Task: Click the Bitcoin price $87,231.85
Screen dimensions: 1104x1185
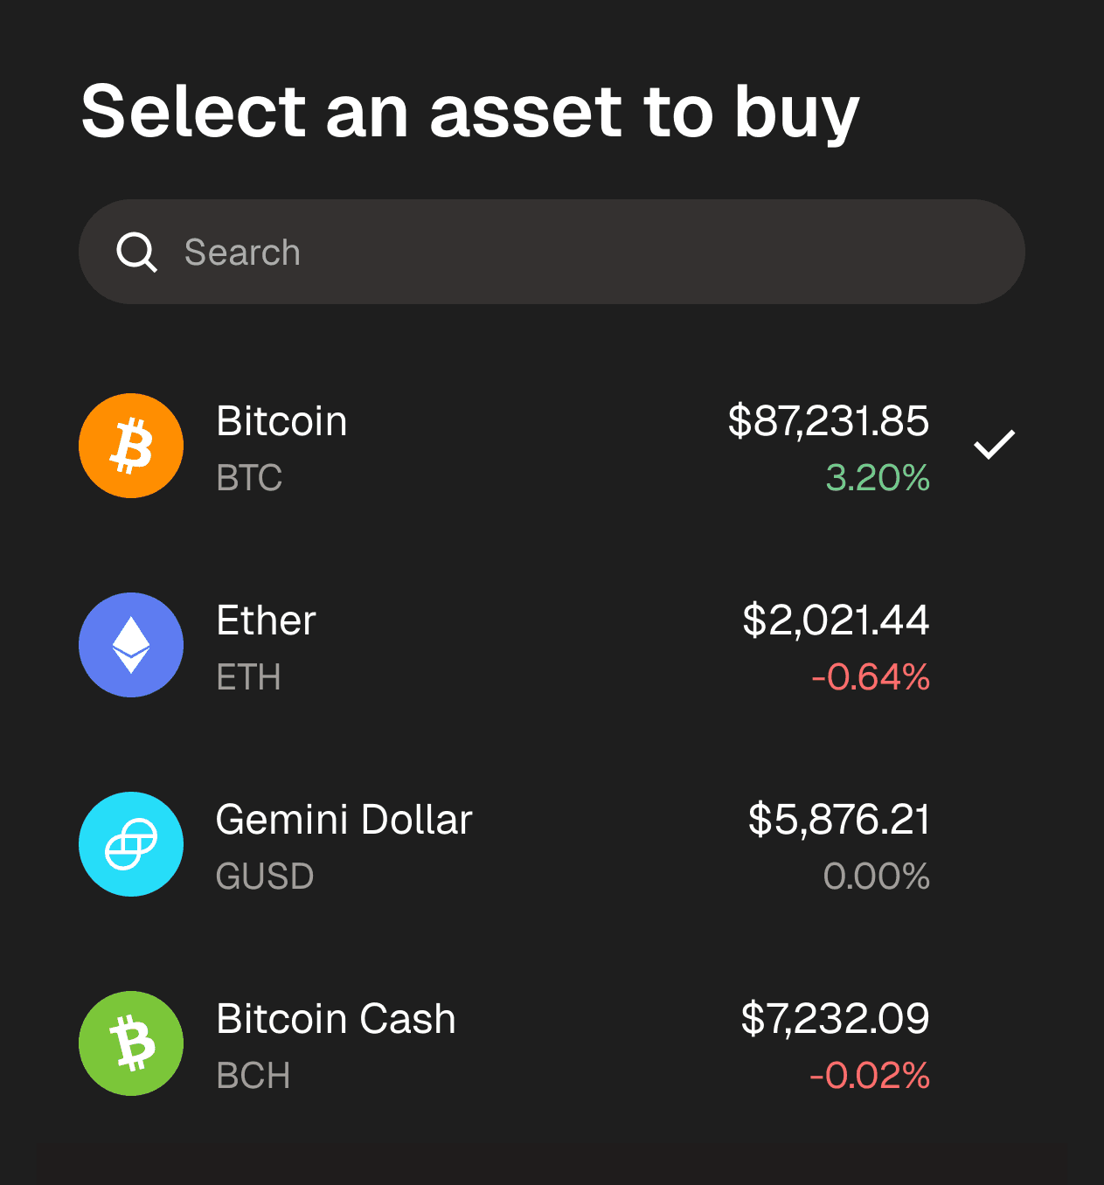Action: click(829, 421)
